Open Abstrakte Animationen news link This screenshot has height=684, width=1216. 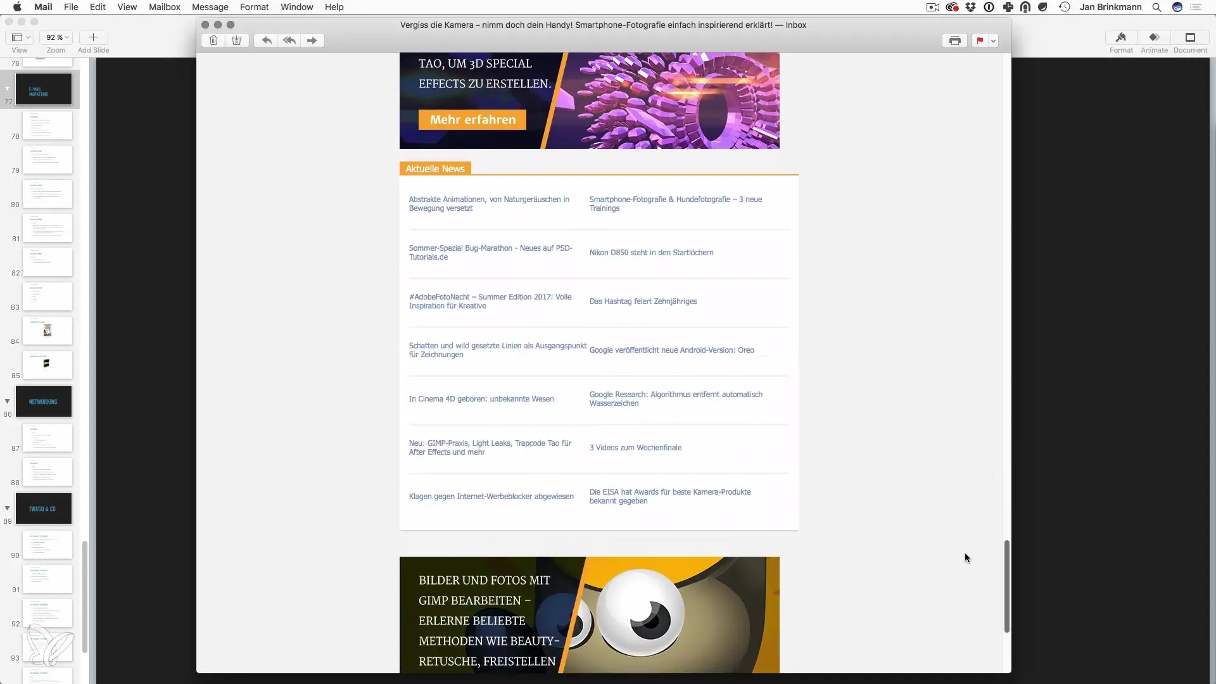(x=489, y=203)
